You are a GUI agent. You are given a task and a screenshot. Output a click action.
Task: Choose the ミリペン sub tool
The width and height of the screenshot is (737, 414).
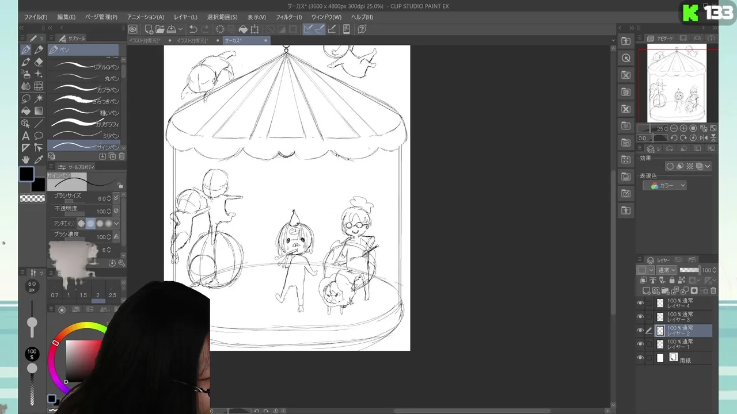click(x=85, y=136)
